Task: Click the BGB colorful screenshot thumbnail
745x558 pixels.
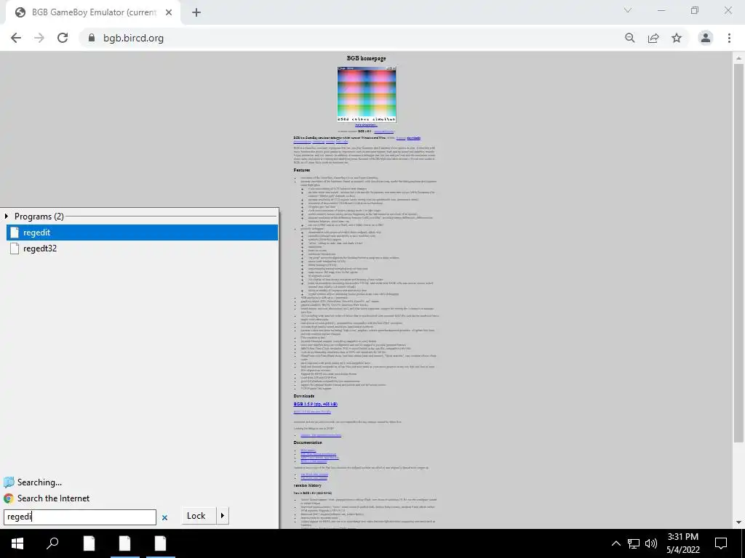Action: [367, 94]
